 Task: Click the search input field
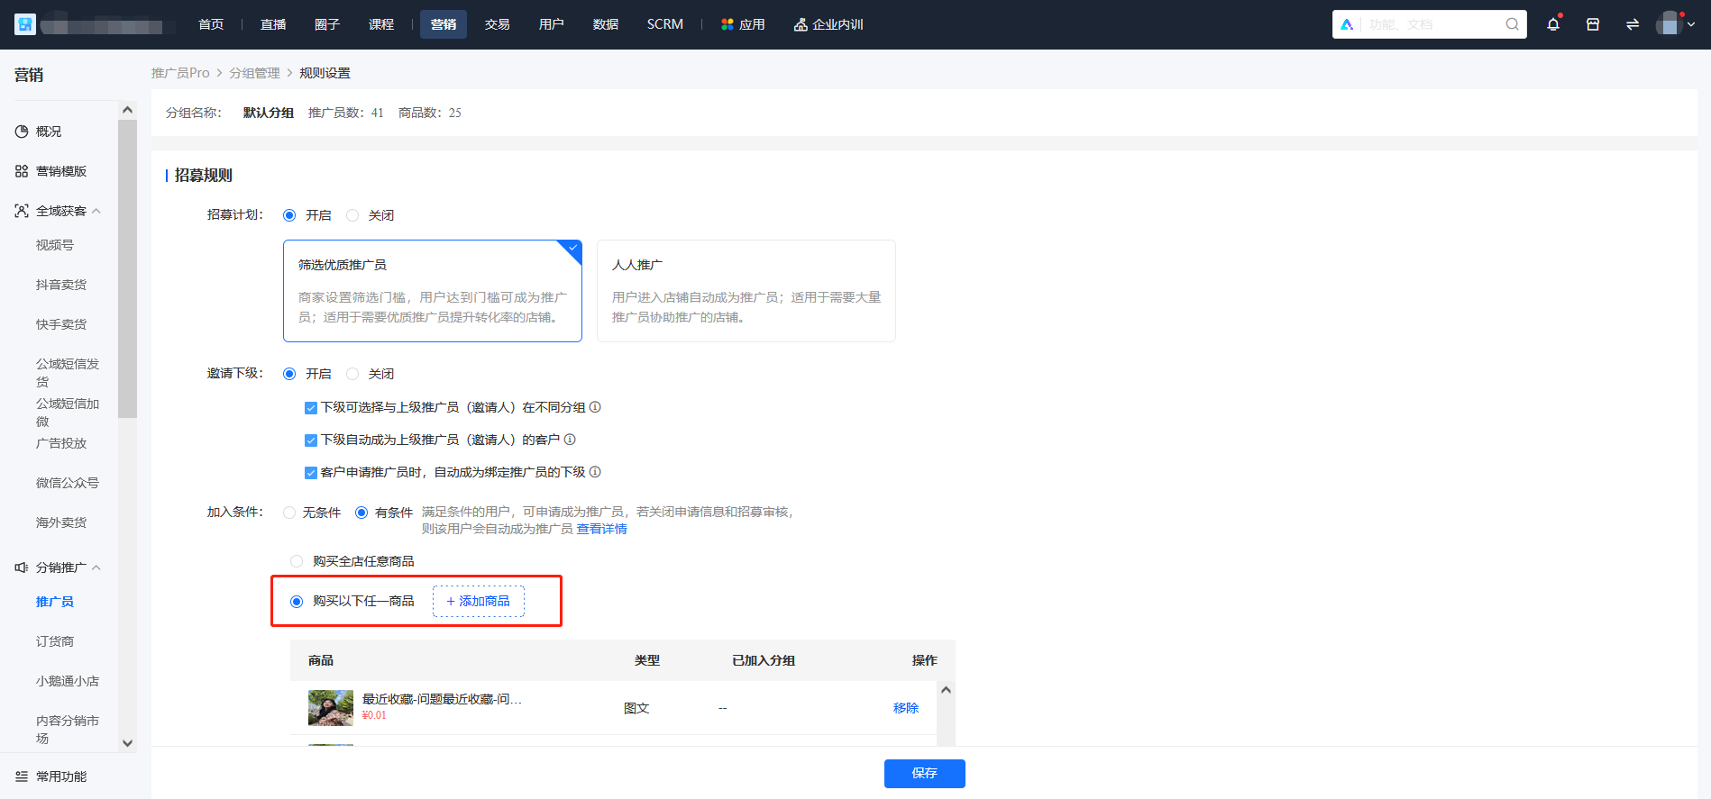(1430, 24)
